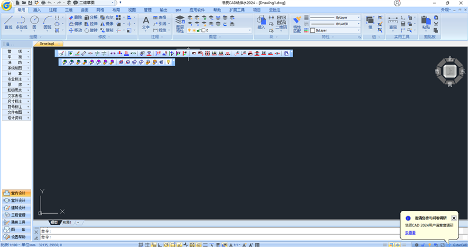Choose the 多段线 (Polyline) tool
The image size is (468, 247).
21,23
